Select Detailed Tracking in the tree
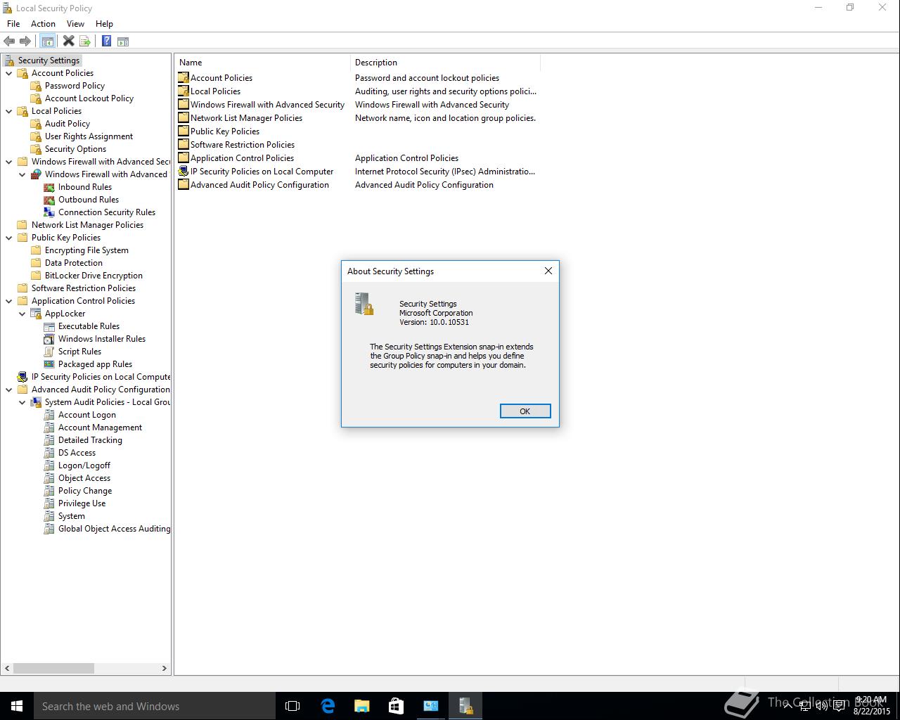Image resolution: width=900 pixels, height=720 pixels. point(90,440)
